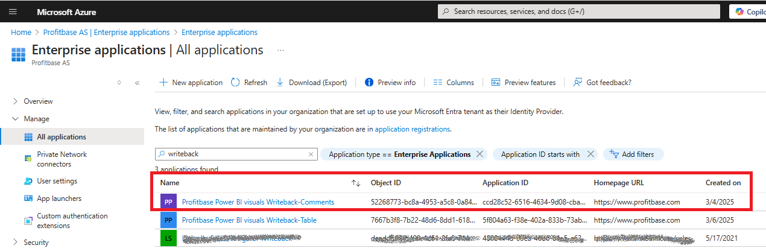Select Application ID ccd28c52-6516-4634-9d08 cell

[x=534, y=202]
